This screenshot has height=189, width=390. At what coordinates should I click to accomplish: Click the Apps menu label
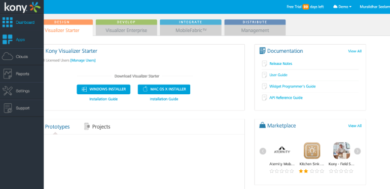click(x=20, y=40)
